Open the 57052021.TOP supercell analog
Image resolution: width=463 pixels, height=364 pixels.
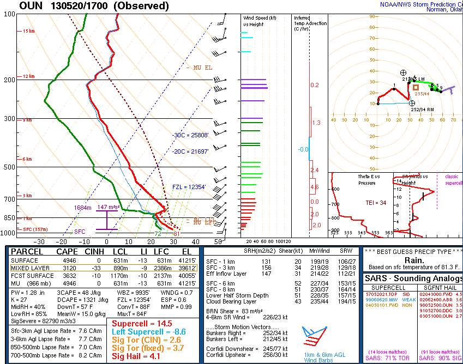382,294
